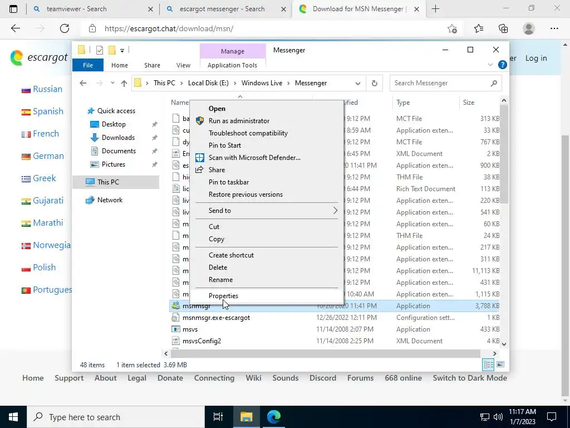This screenshot has height=428, width=570.
Task: Open Edge Collections icon
Action: [503, 28]
